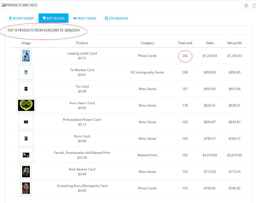Screen dimensions: 256x203
Task: Click total sold value 187
Action: (x=185, y=89)
